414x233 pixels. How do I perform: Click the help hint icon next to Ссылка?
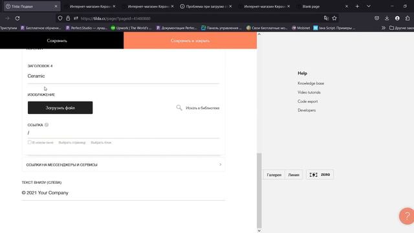[x=47, y=125]
